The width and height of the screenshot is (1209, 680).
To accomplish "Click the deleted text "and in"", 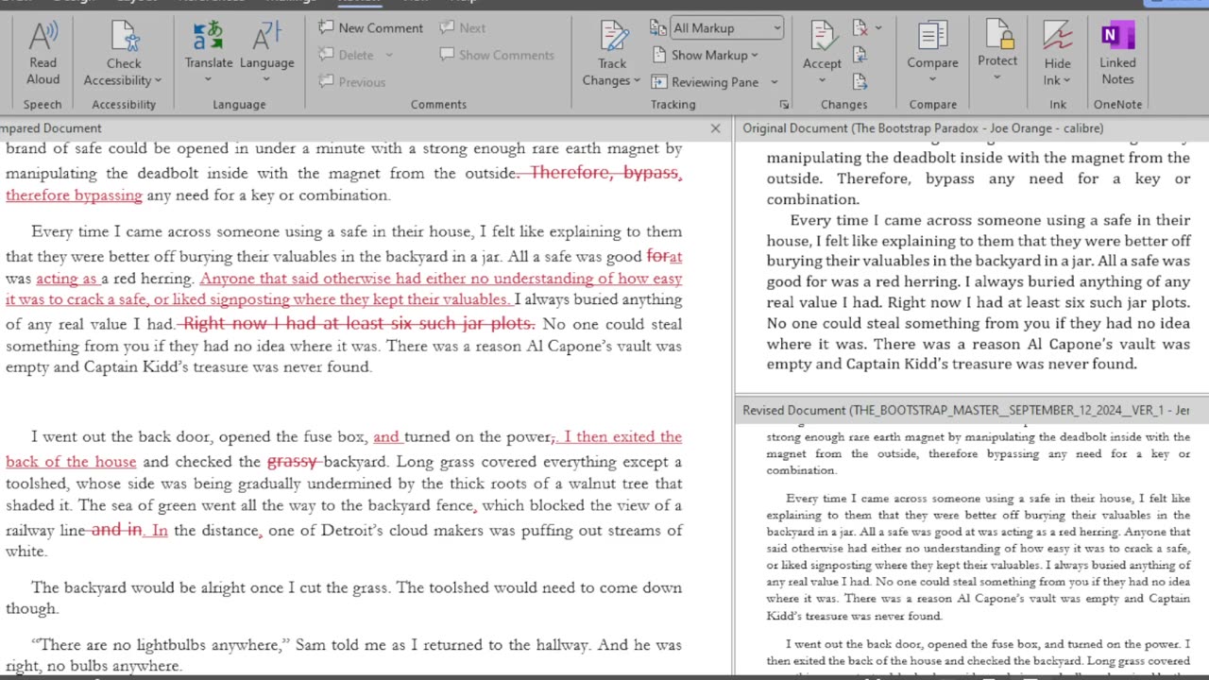I will coord(116,530).
